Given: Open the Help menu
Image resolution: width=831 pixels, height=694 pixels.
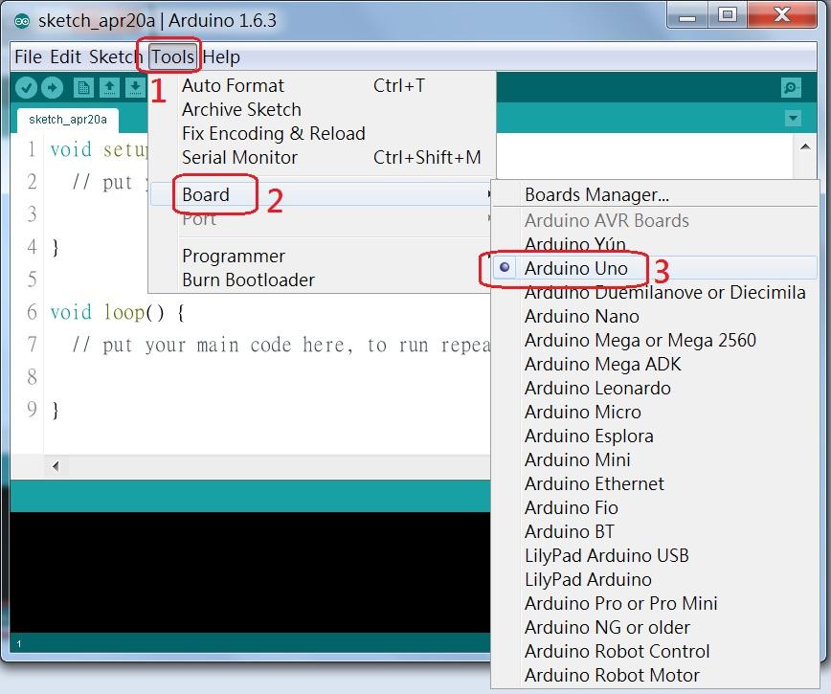Looking at the screenshot, I should [221, 56].
